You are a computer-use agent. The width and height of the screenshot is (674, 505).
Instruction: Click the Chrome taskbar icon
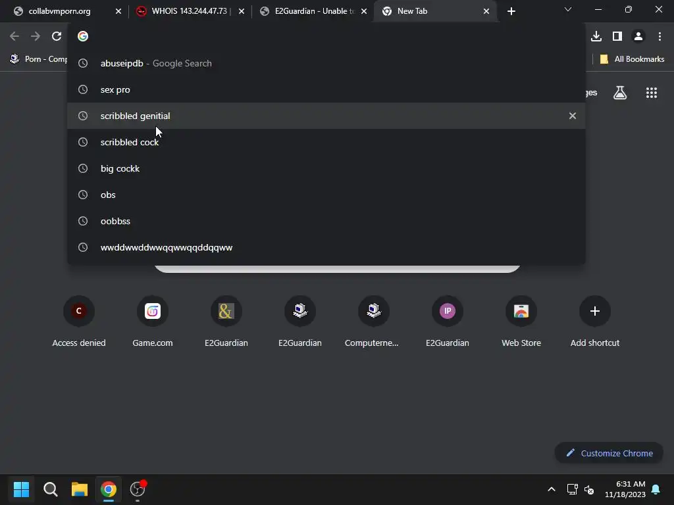click(109, 489)
